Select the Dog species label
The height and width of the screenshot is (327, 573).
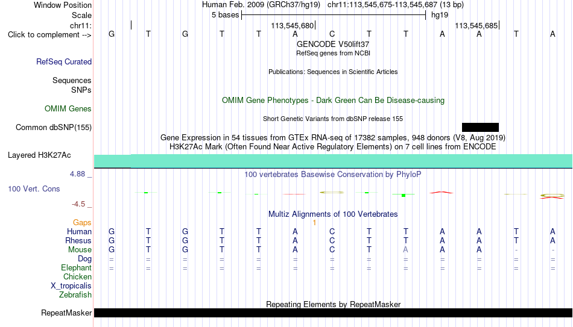[84, 259]
